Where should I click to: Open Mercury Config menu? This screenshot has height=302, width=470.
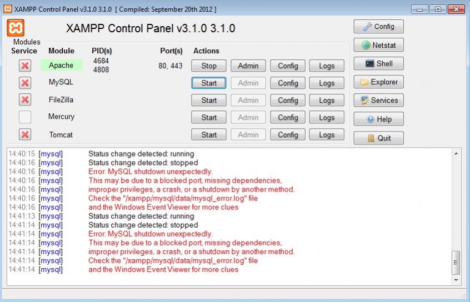coord(288,118)
